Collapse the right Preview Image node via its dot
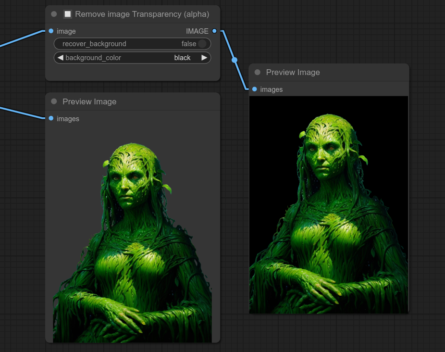The height and width of the screenshot is (352, 445). tap(258, 72)
